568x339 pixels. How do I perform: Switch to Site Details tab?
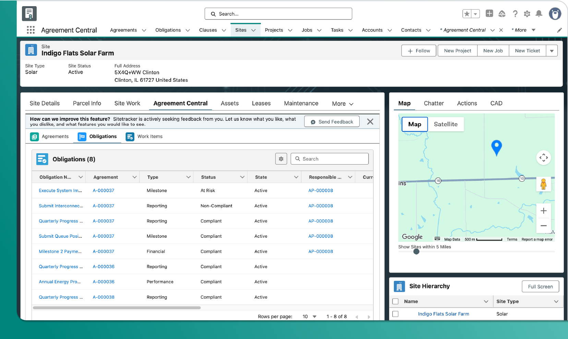45,103
